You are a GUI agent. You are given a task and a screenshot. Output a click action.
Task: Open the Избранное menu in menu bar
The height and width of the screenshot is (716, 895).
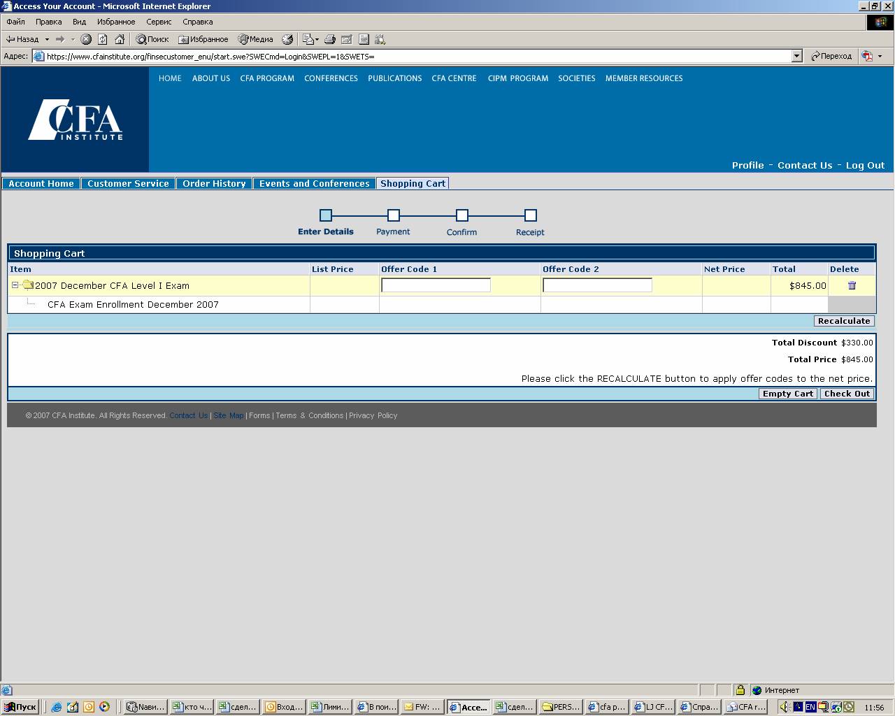(x=116, y=22)
